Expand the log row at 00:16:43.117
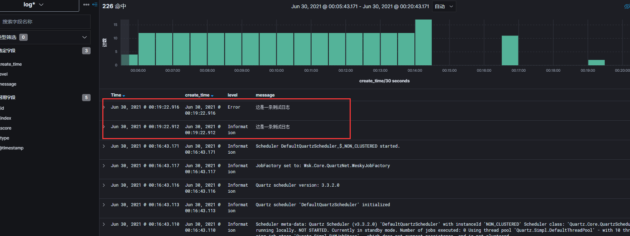630x236 pixels. tap(104, 166)
